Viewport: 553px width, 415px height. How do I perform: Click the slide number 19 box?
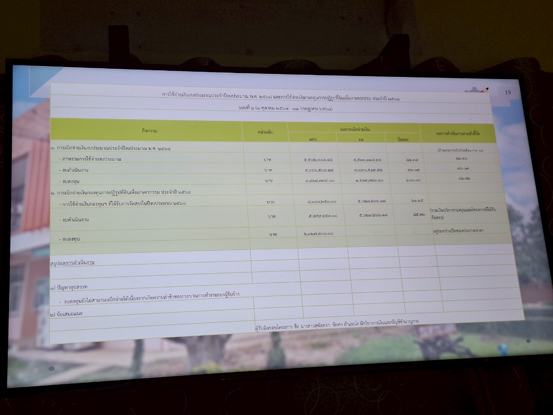(508, 93)
